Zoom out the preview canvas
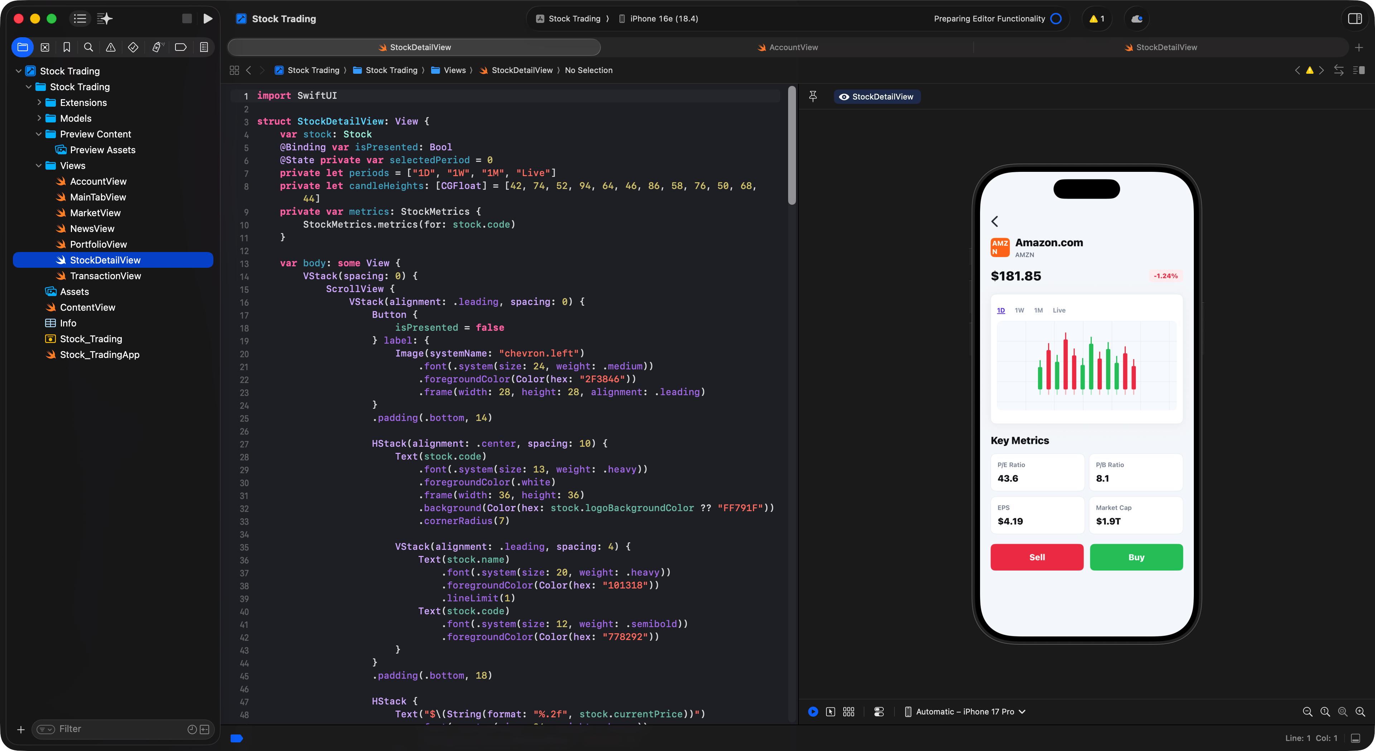Image resolution: width=1375 pixels, height=751 pixels. point(1308,712)
